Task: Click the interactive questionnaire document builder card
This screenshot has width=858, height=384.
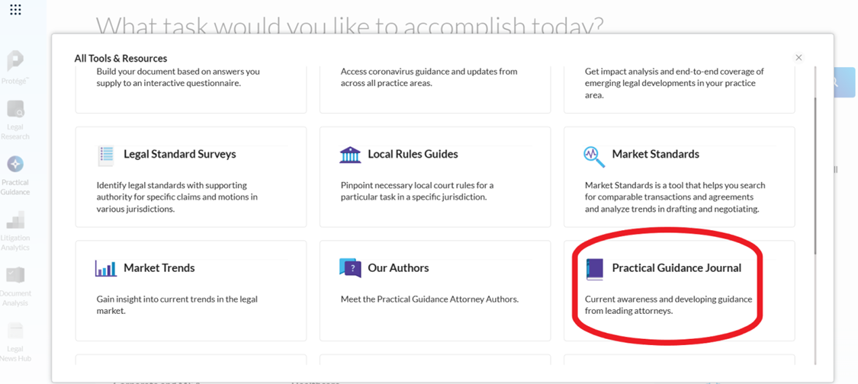Action: click(x=191, y=90)
